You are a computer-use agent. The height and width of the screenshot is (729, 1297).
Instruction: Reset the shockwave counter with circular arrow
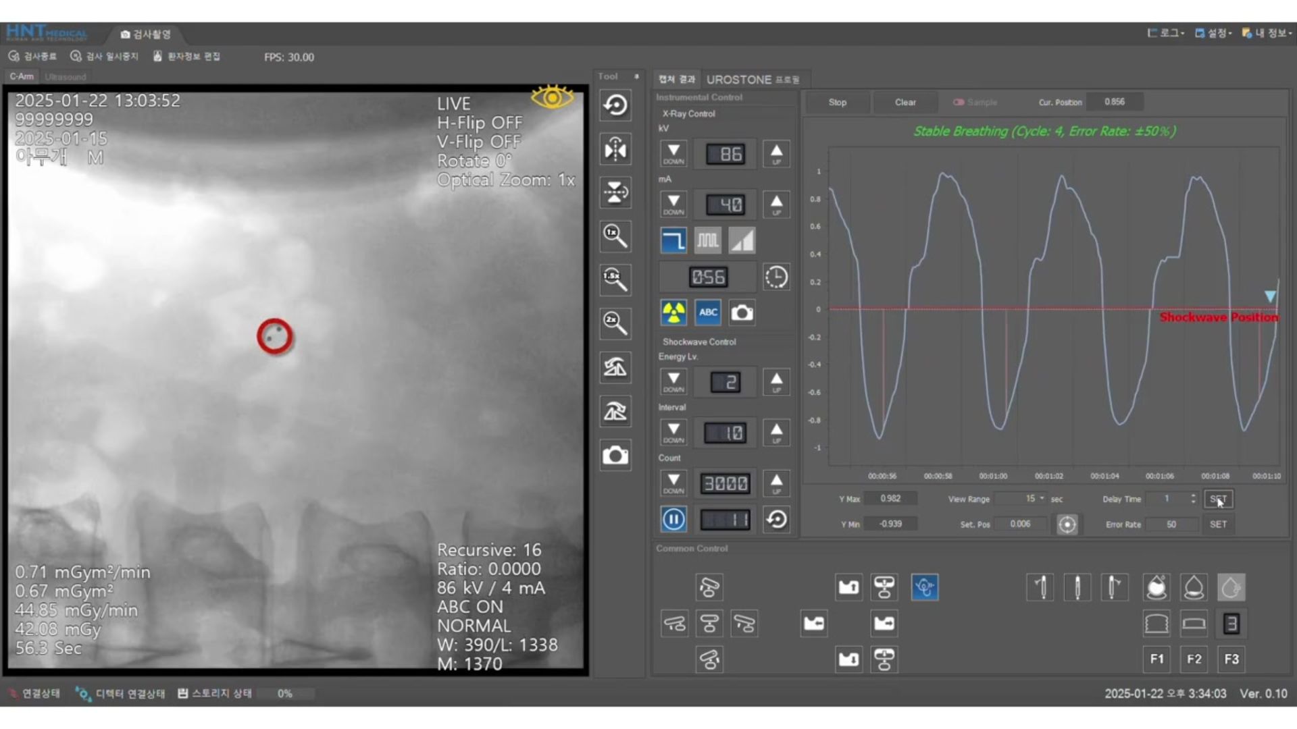pyautogui.click(x=776, y=519)
